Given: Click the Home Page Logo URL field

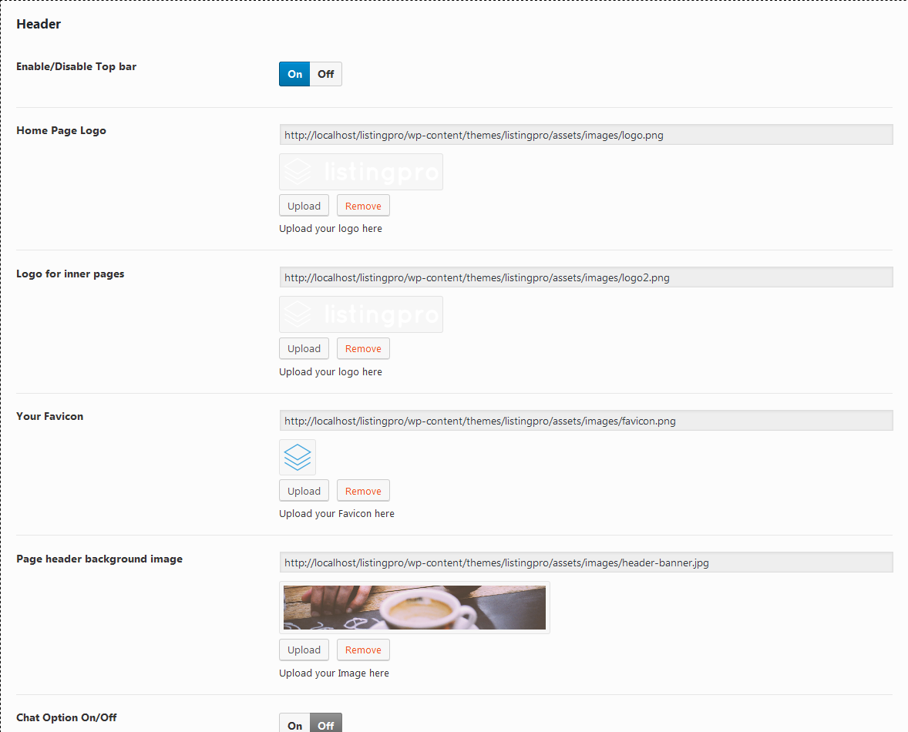Looking at the screenshot, I should [586, 135].
